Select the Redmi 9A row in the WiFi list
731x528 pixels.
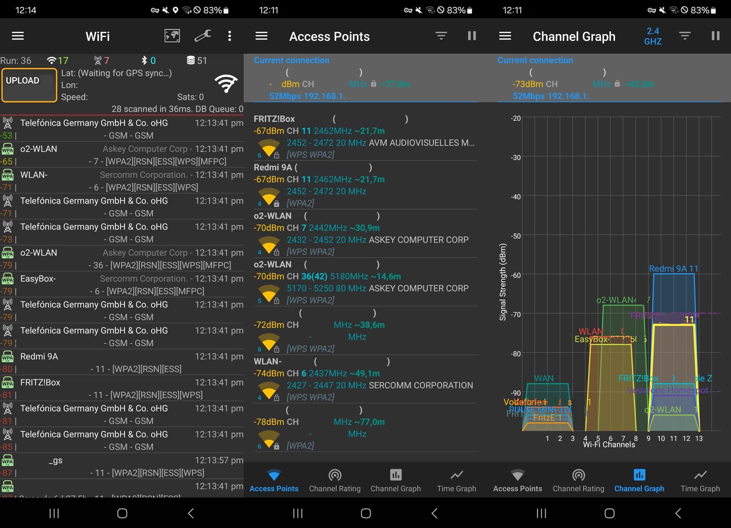(x=122, y=362)
